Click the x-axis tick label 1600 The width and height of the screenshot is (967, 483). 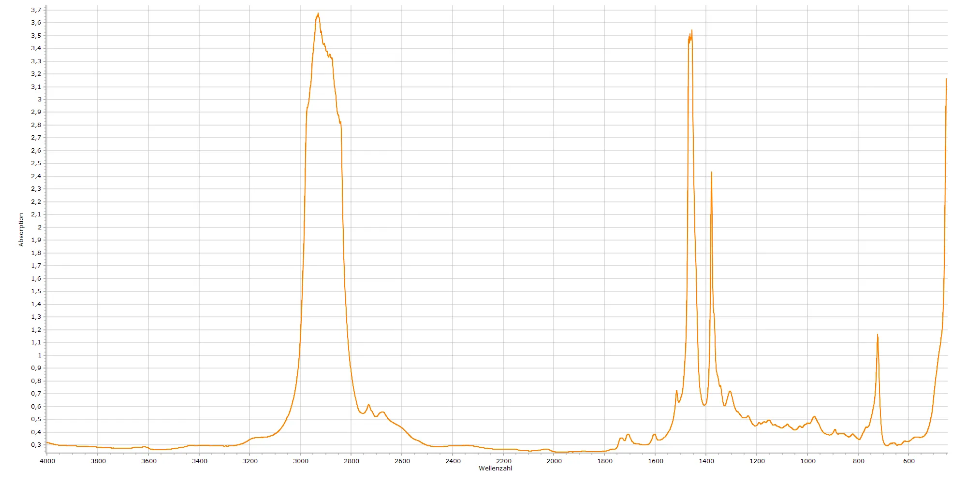(x=655, y=461)
